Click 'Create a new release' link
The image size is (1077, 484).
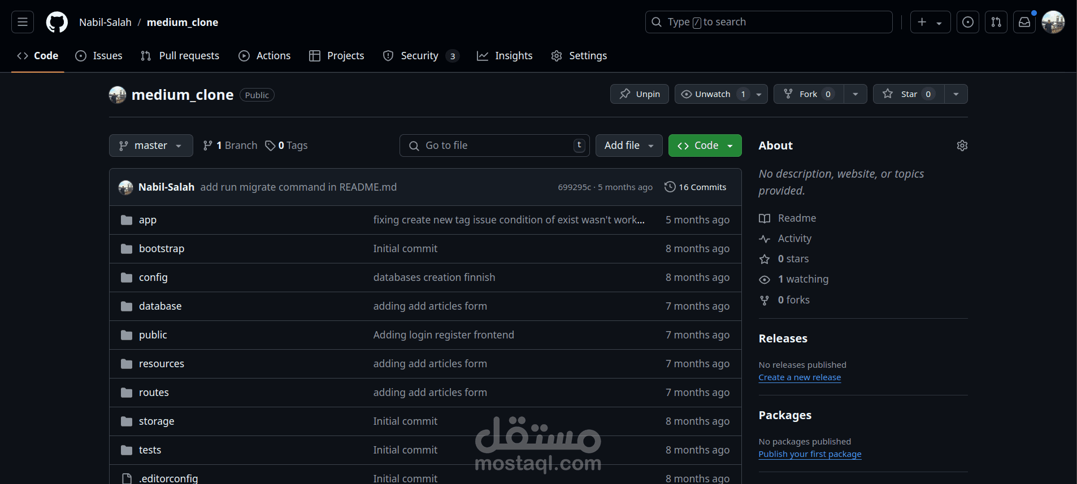tap(800, 377)
